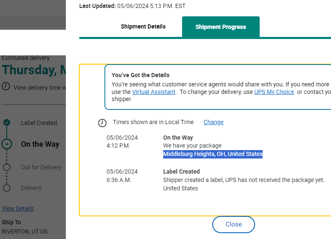Click the On the Way status heading

click(x=178, y=138)
